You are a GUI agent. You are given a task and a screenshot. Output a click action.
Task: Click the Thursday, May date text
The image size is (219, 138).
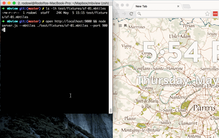pos(178,81)
